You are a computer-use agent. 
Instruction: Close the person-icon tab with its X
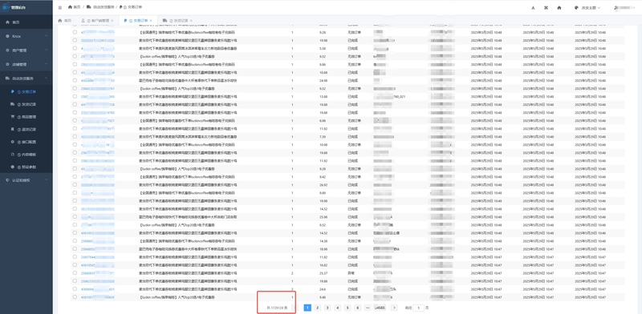112,21
